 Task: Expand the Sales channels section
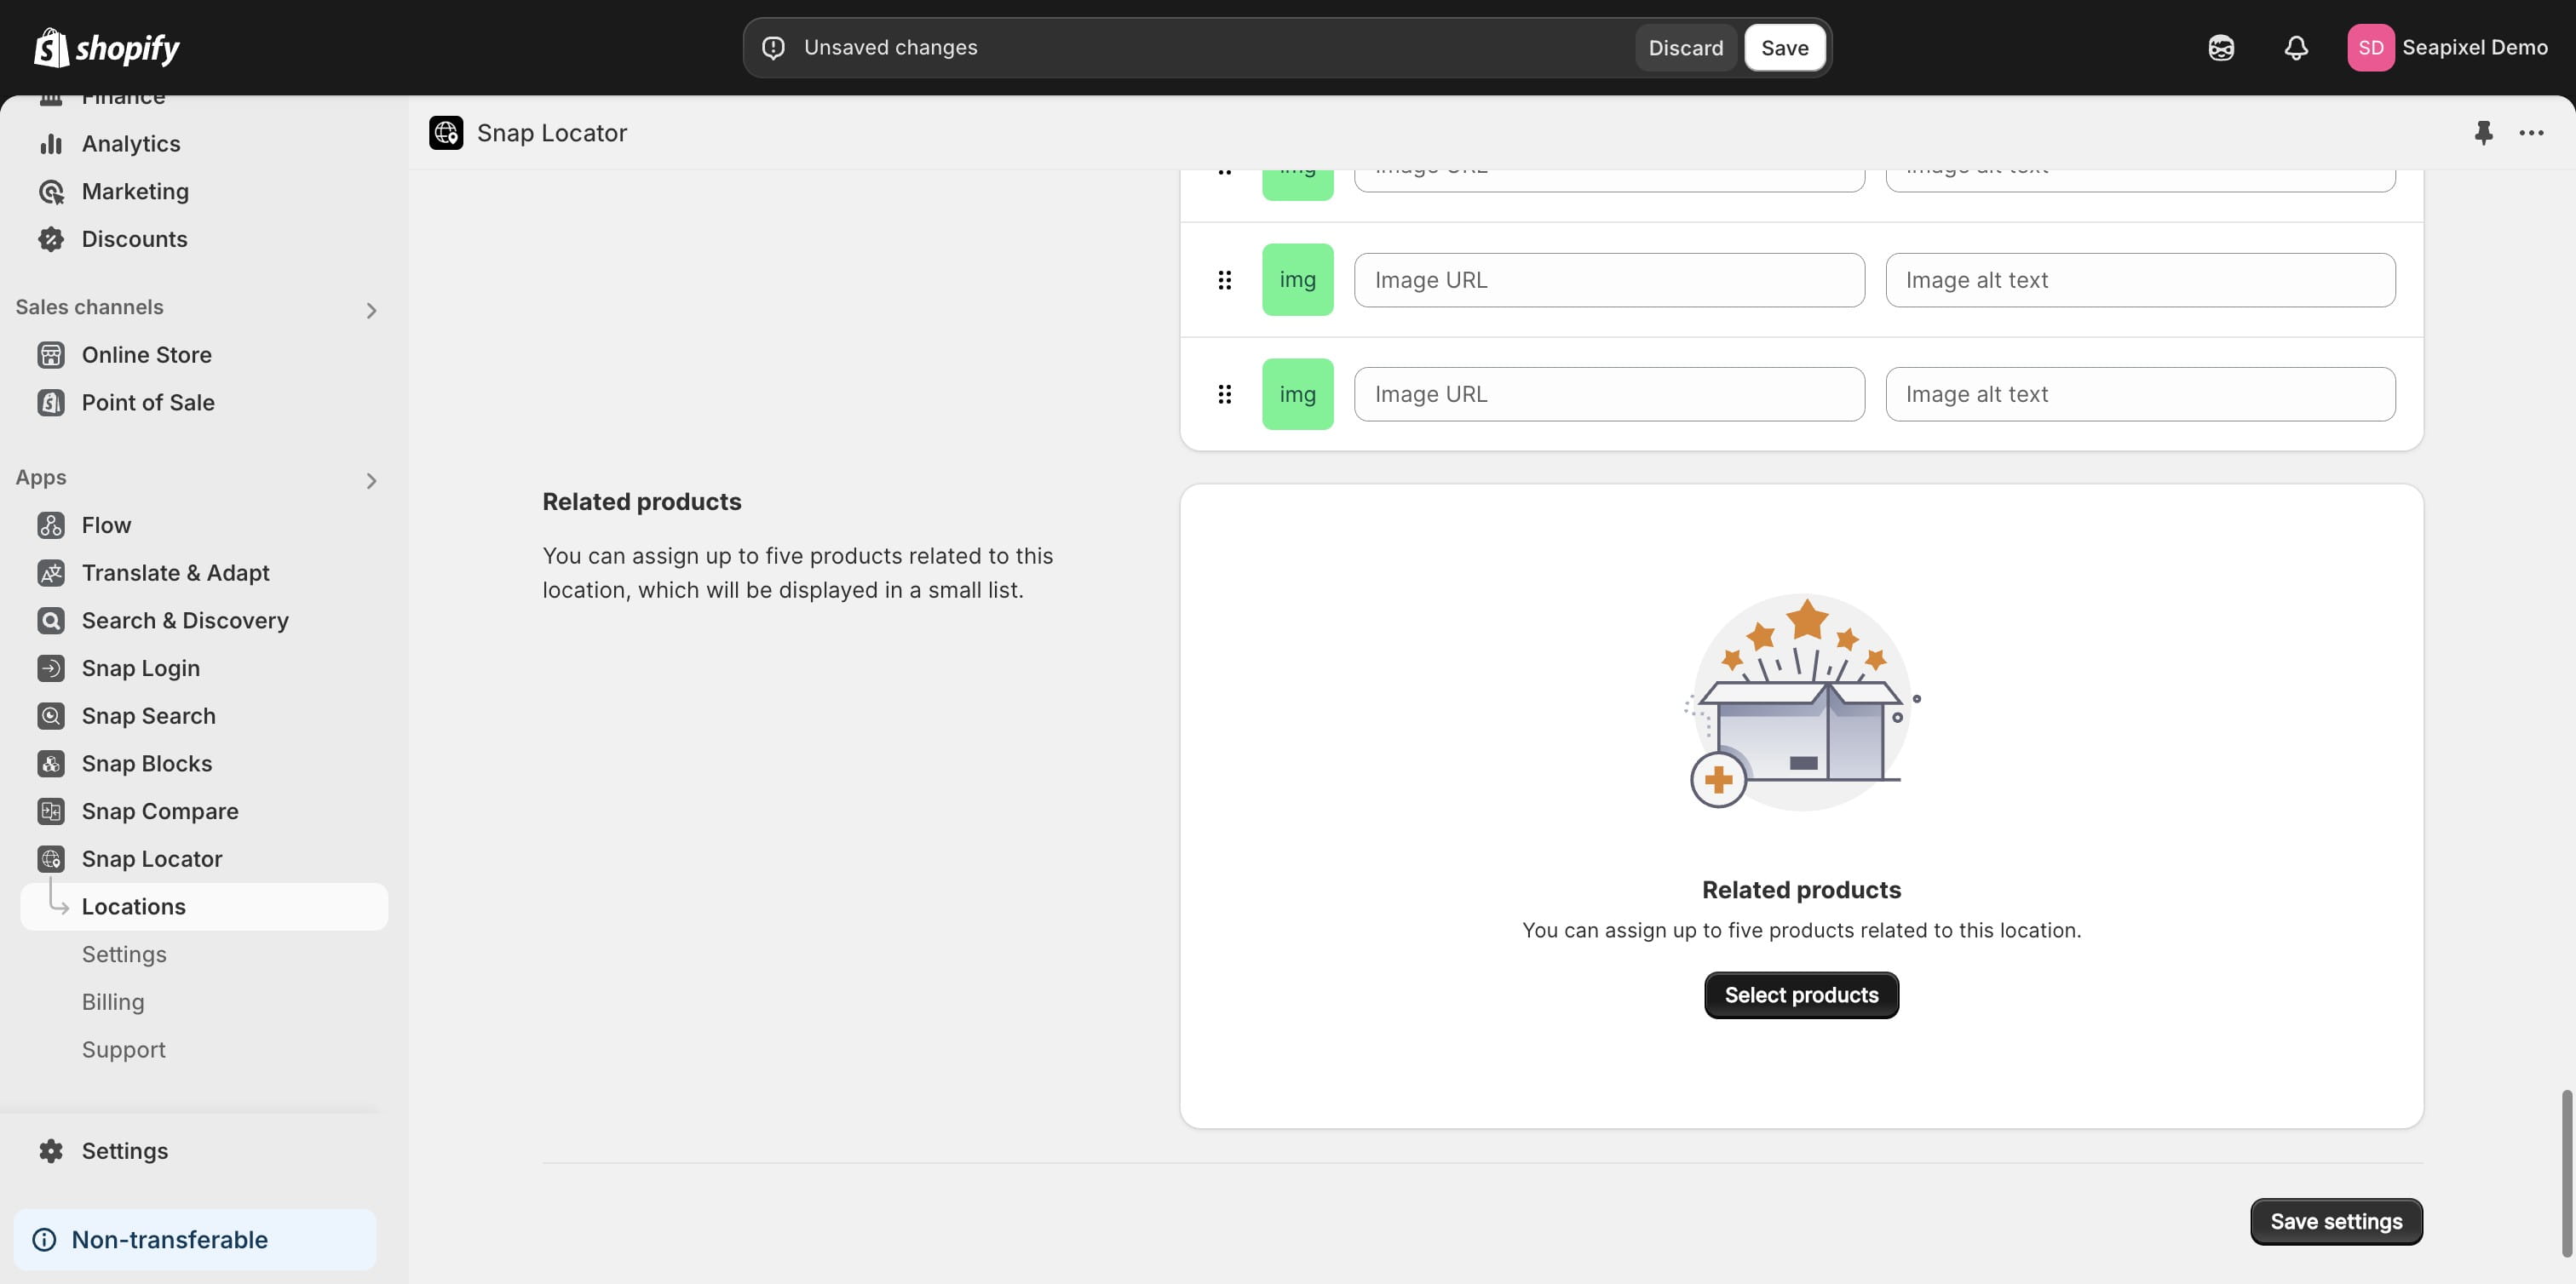point(371,310)
